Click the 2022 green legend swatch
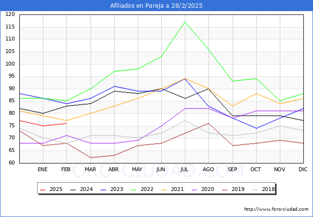 134,190
